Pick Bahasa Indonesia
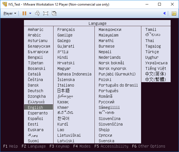Image resolution: width=179 pixels, height=152 pixels. tap(74, 74)
